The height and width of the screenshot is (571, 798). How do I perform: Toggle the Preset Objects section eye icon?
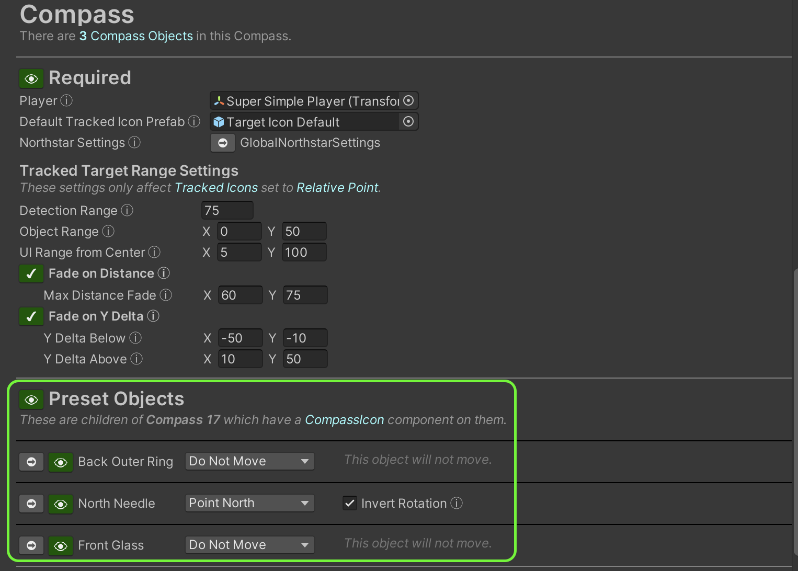pyautogui.click(x=31, y=400)
